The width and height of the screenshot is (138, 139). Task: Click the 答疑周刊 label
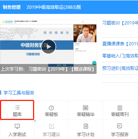(x=120, y=114)
